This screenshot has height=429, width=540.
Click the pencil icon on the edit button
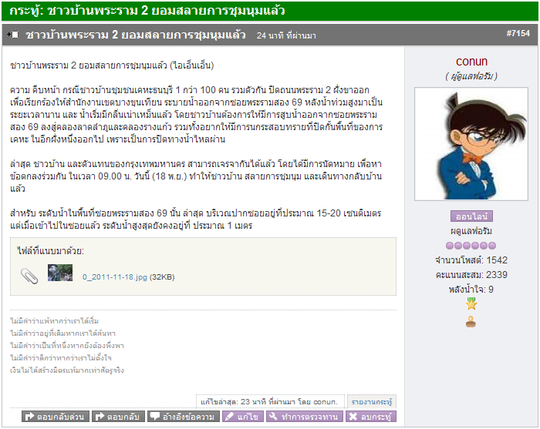pyautogui.click(x=229, y=417)
